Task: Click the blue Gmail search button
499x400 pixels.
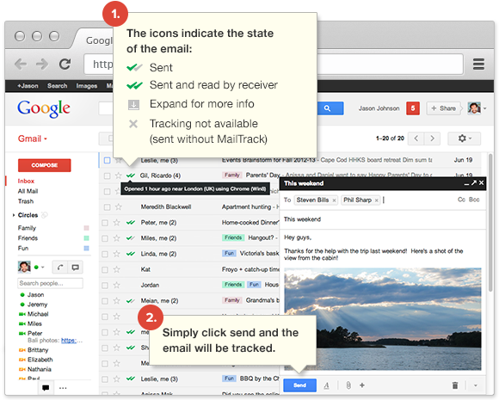Action: point(330,108)
